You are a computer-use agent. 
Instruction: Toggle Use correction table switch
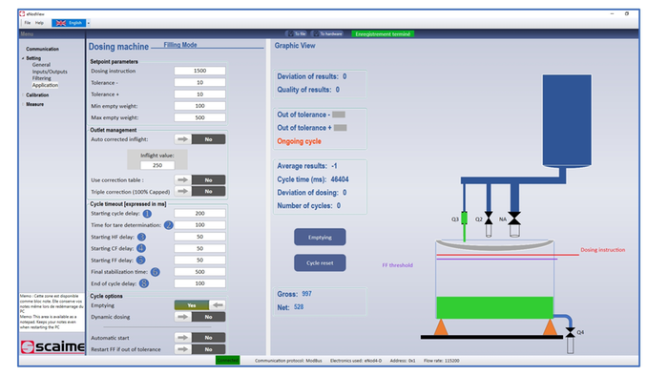click(199, 180)
